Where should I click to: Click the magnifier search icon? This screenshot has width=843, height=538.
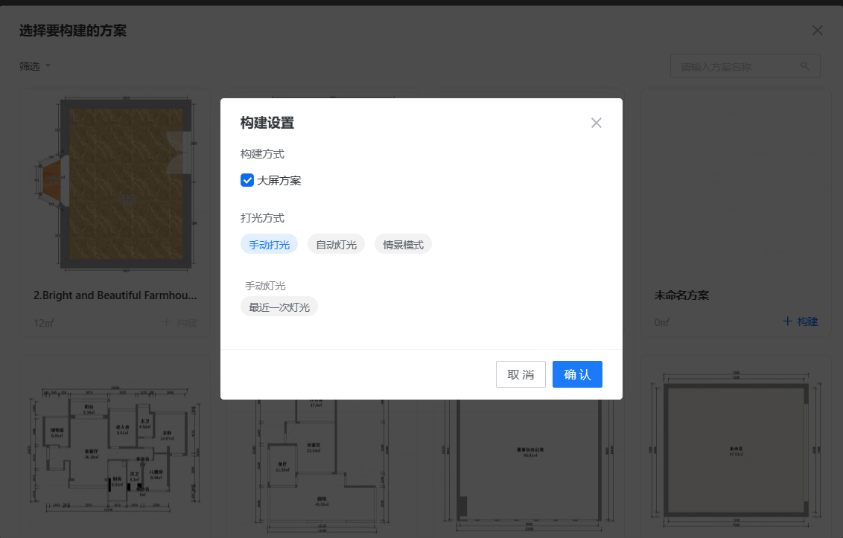tap(805, 66)
